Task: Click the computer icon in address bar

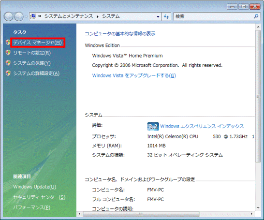Action: 33,16
